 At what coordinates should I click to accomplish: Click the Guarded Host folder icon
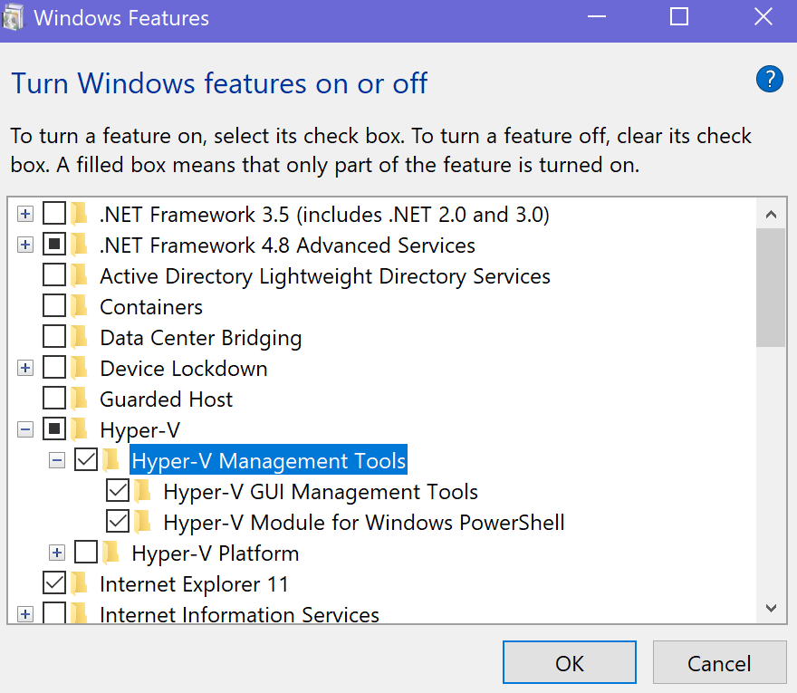[x=78, y=399]
